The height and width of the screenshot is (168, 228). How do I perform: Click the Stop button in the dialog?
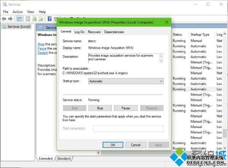pos(100,108)
